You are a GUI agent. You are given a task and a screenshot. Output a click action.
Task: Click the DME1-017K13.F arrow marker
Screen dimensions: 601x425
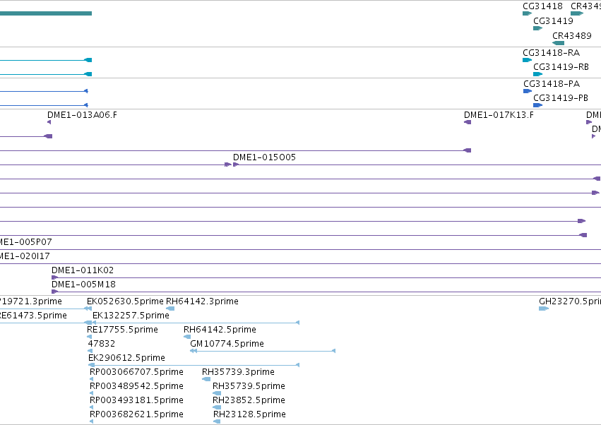click(x=468, y=122)
